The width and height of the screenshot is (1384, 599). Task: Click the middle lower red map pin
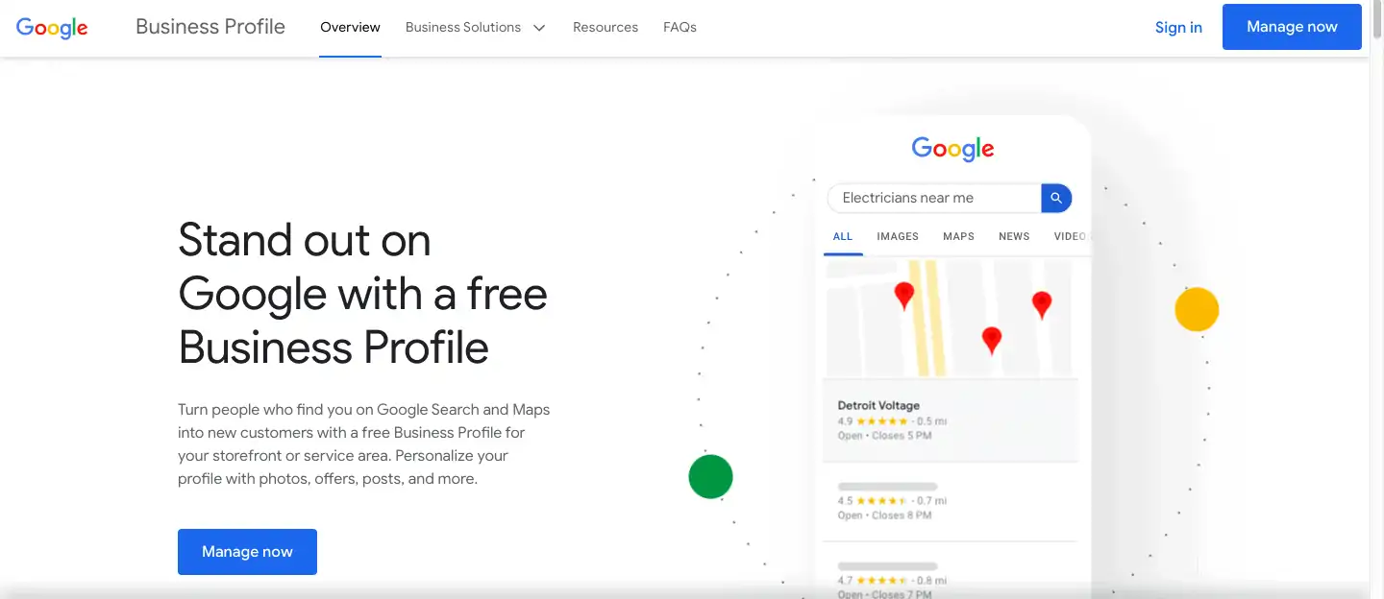click(x=992, y=340)
